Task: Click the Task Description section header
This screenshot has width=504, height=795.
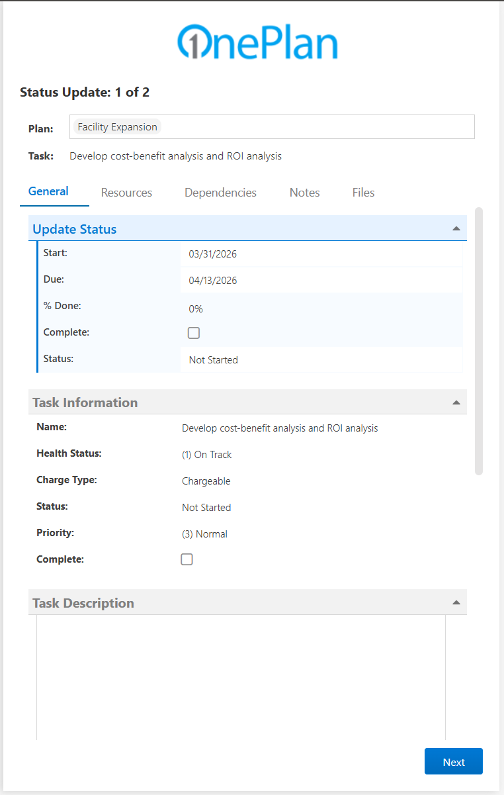Action: tap(247, 603)
